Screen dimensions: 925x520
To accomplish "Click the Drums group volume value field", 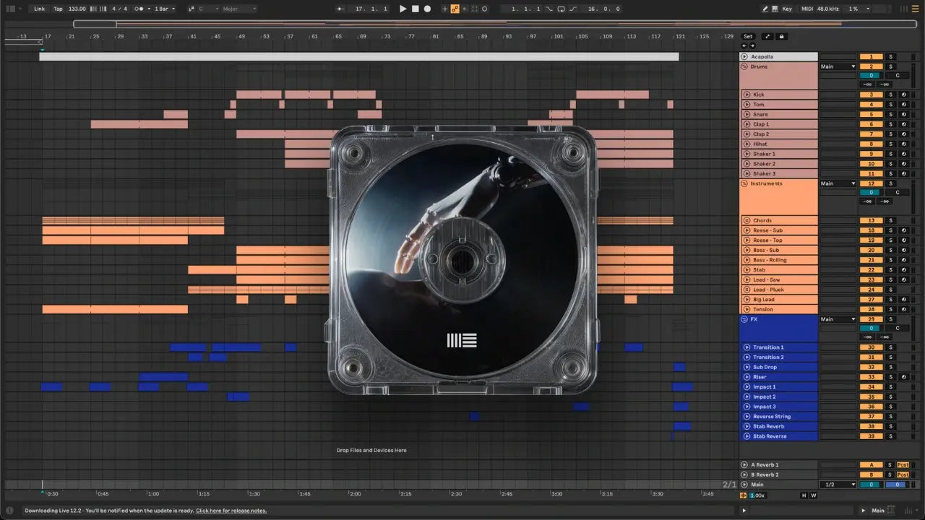I will 871,75.
